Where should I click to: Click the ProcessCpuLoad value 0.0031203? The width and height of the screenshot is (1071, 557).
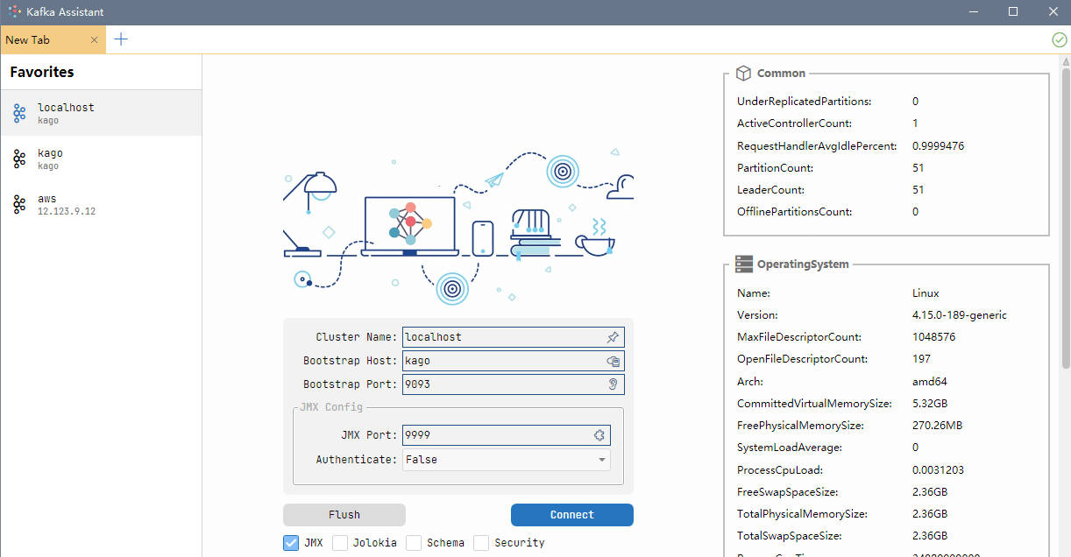tap(938, 470)
